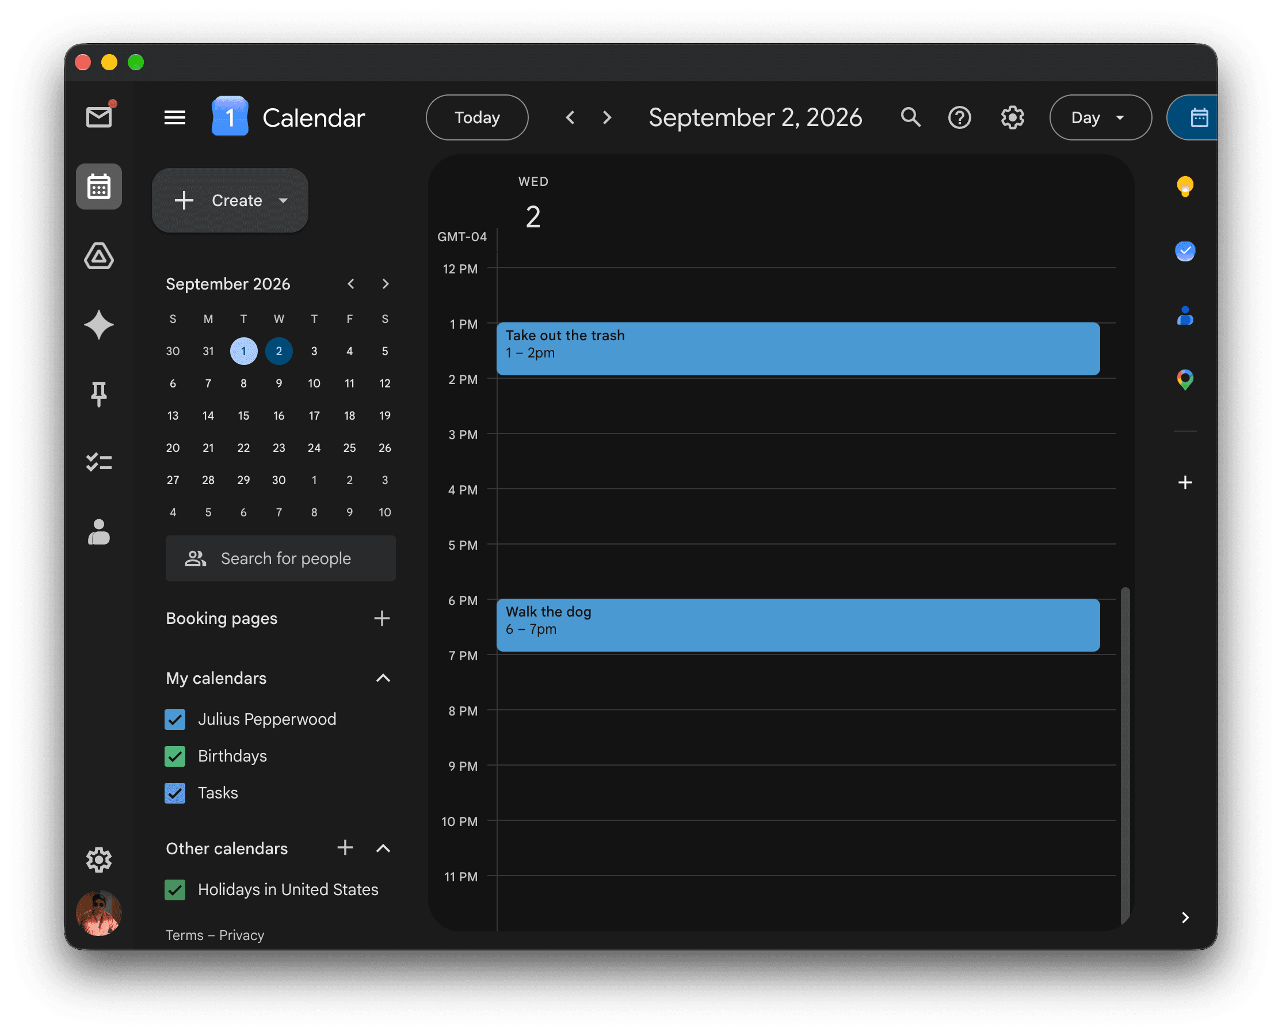Open Google Tasks checkmark icon
This screenshot has height=1035, width=1282.
1185,251
